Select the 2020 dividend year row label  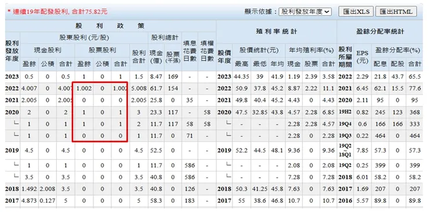tap(12, 112)
